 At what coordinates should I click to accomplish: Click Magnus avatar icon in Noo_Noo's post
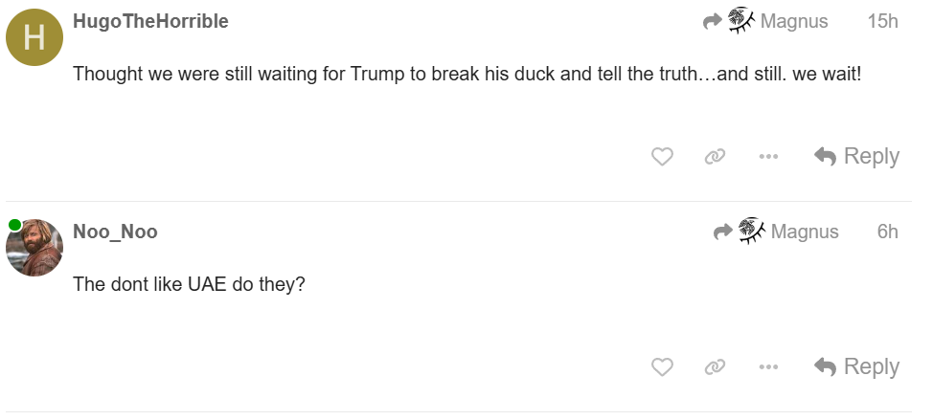[752, 231]
